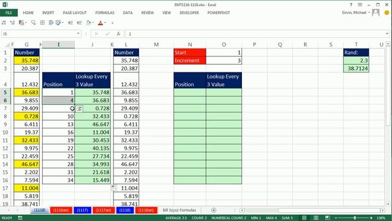392x221 pixels.
Task: Select the Start value cell O1
Action: [x=224, y=52]
